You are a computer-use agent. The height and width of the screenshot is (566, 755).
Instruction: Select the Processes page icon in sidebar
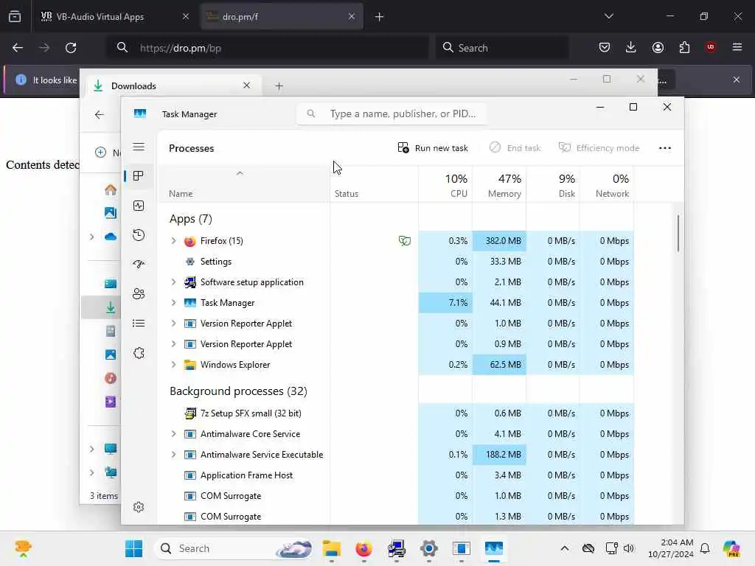139,175
